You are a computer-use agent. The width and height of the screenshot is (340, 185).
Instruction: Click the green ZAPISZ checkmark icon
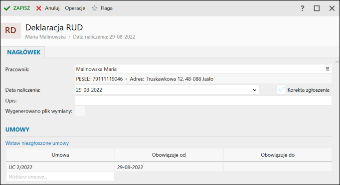[x=7, y=8]
